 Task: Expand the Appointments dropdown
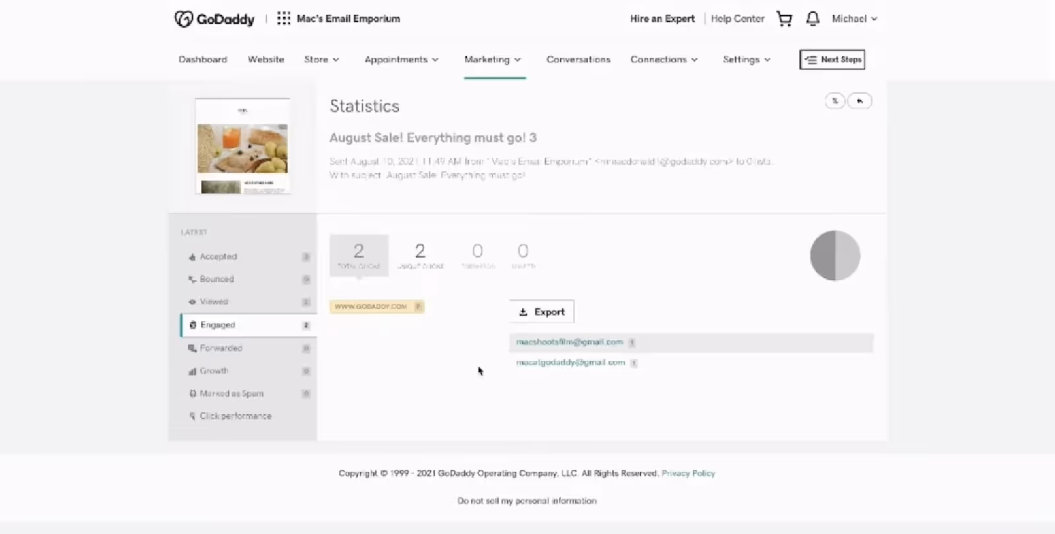click(402, 59)
